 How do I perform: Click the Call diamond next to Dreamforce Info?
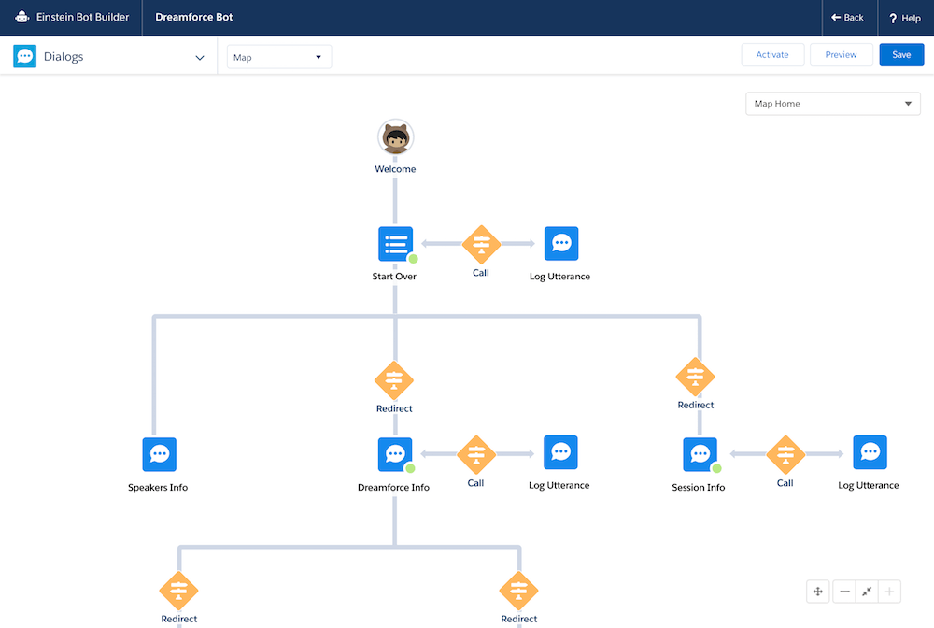(476, 454)
